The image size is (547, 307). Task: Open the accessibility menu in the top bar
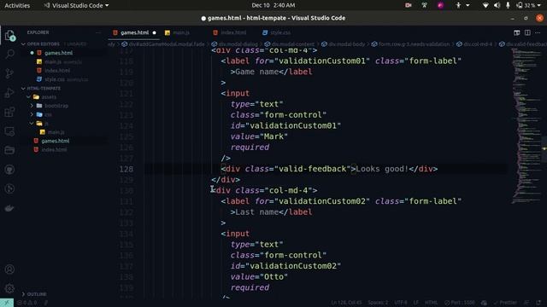(462, 5)
